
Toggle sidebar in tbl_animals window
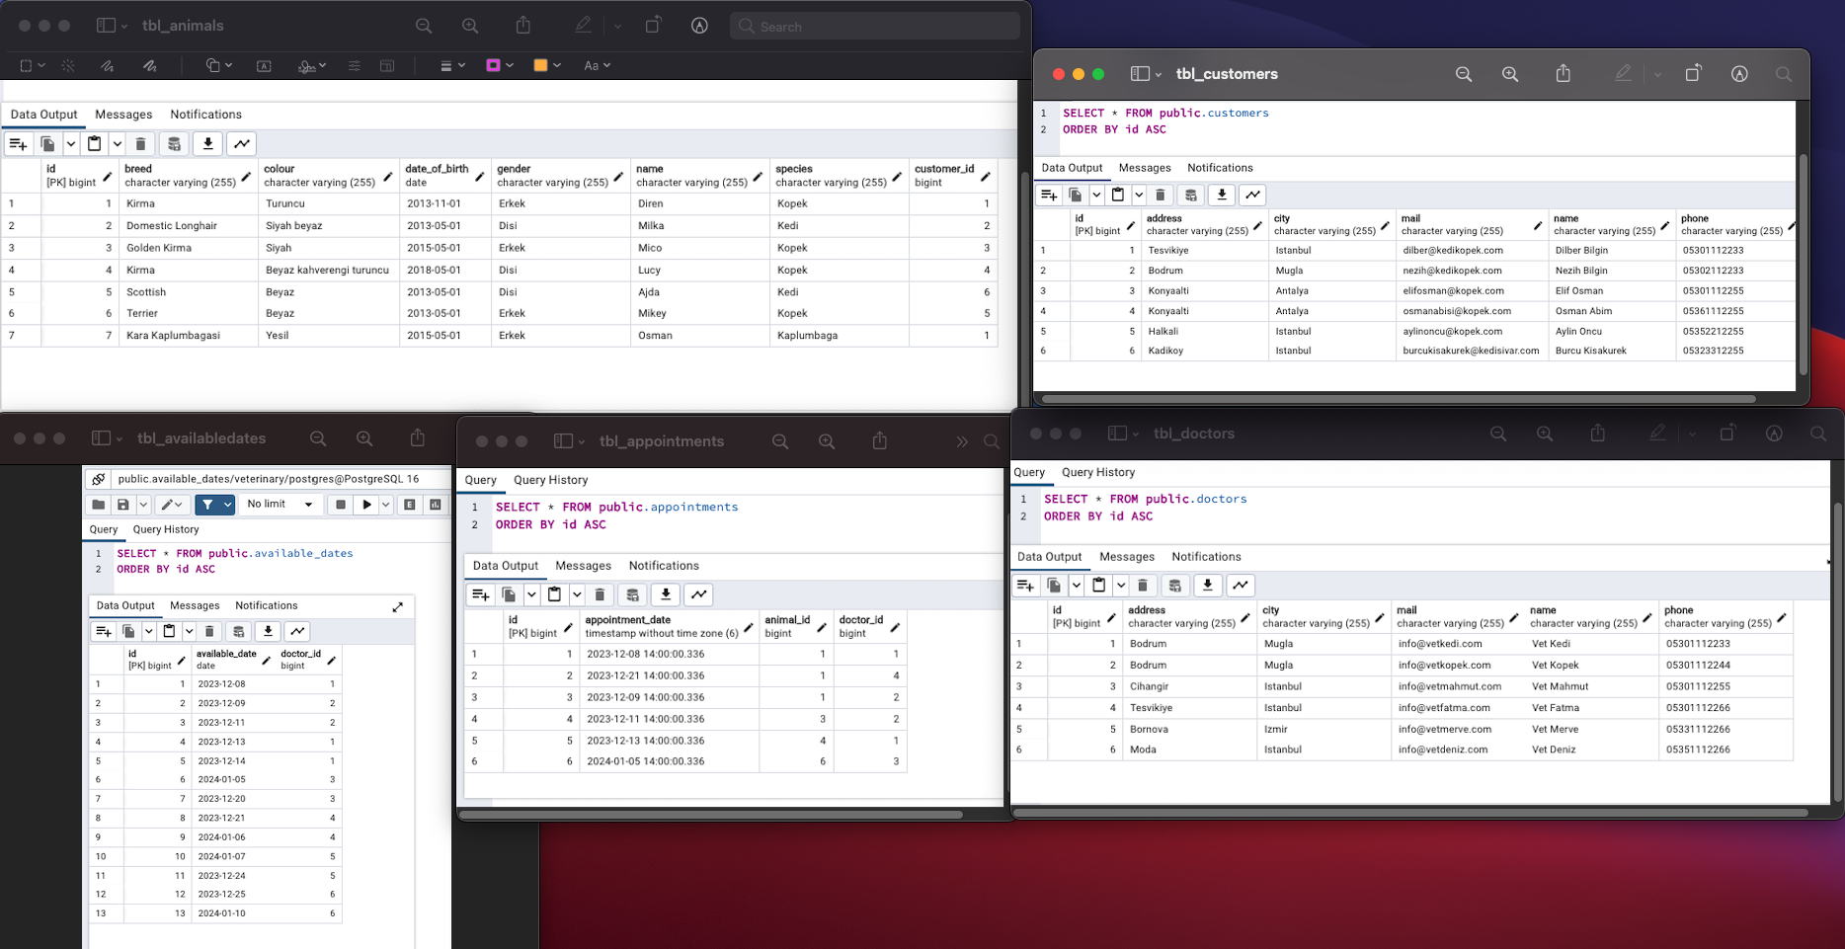pos(106,26)
